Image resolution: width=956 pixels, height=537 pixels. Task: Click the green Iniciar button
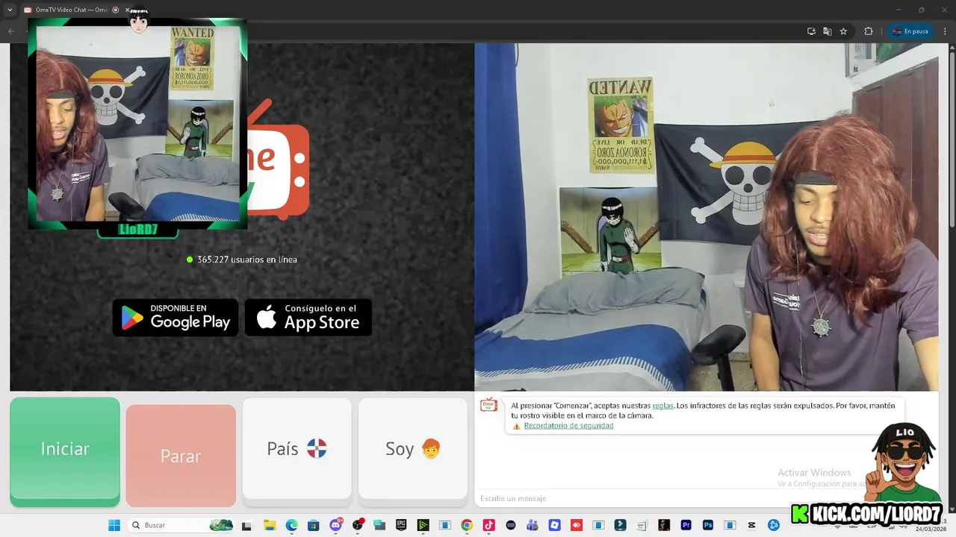(65, 451)
